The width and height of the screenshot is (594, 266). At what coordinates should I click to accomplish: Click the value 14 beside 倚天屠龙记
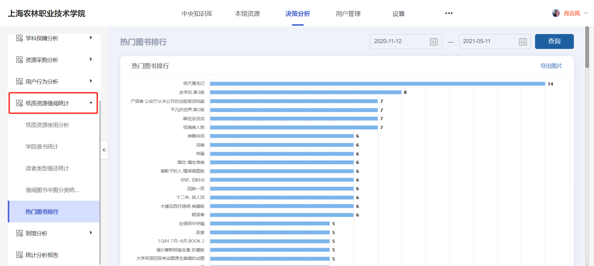551,84
